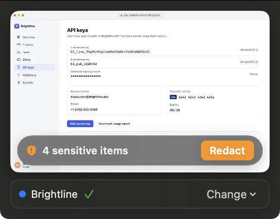Click the orange warning shield icon
Image resolution: width=280 pixels, height=219 pixels.
pyautogui.click(x=32, y=150)
